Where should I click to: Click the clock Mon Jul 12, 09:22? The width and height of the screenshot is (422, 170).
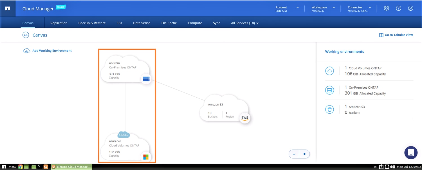(408, 167)
